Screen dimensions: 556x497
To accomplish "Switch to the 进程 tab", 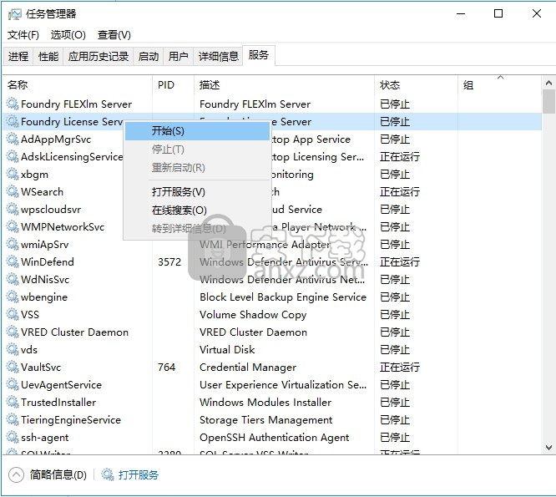I will pos(18,57).
